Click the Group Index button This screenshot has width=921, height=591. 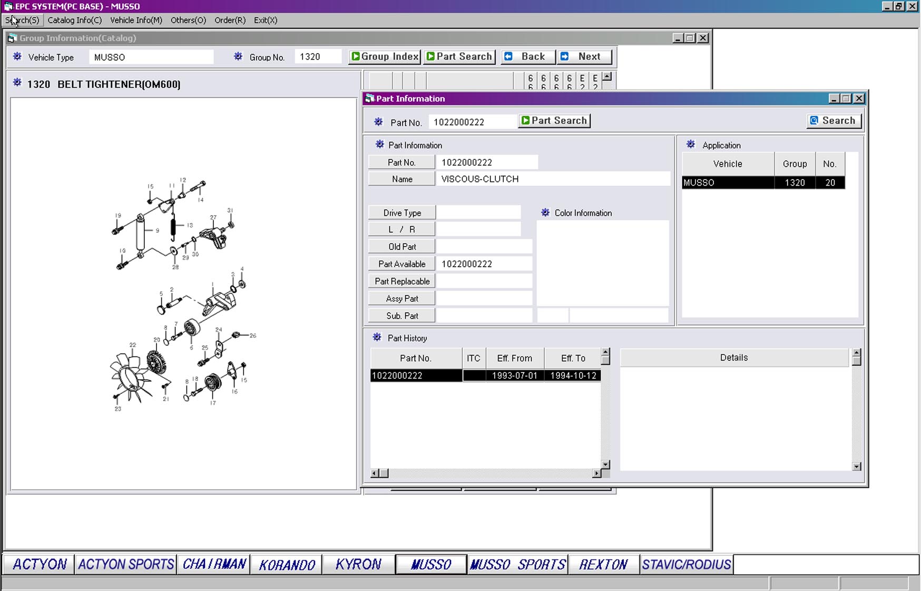[385, 57]
